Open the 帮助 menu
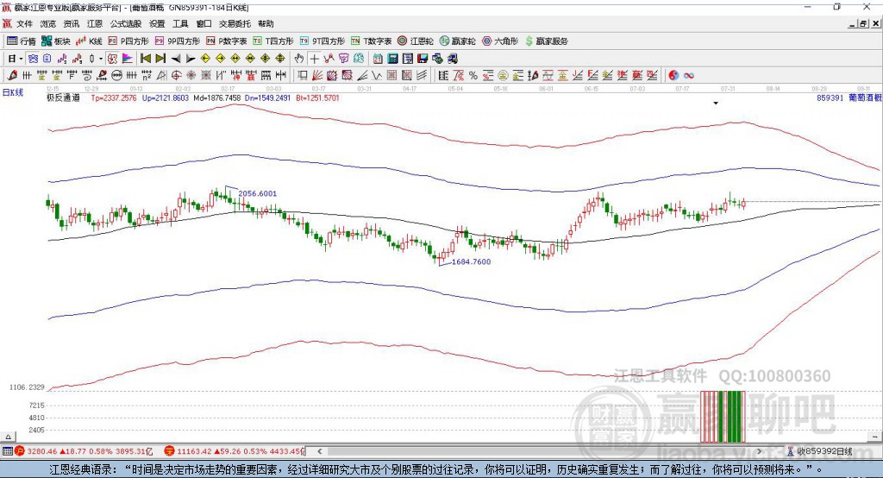Viewport: 883px width, 478px height. click(266, 23)
